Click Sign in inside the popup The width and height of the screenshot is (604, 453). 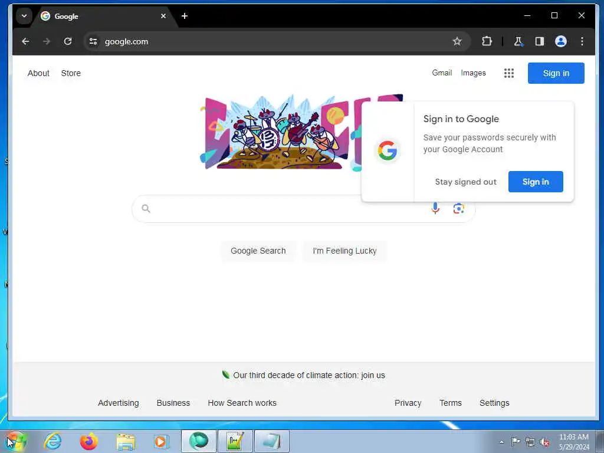(x=536, y=182)
